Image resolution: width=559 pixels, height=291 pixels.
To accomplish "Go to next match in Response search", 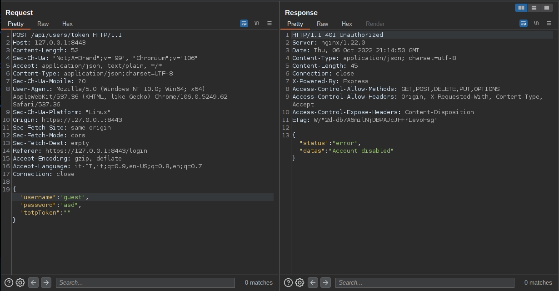I will pyautogui.click(x=325, y=282).
